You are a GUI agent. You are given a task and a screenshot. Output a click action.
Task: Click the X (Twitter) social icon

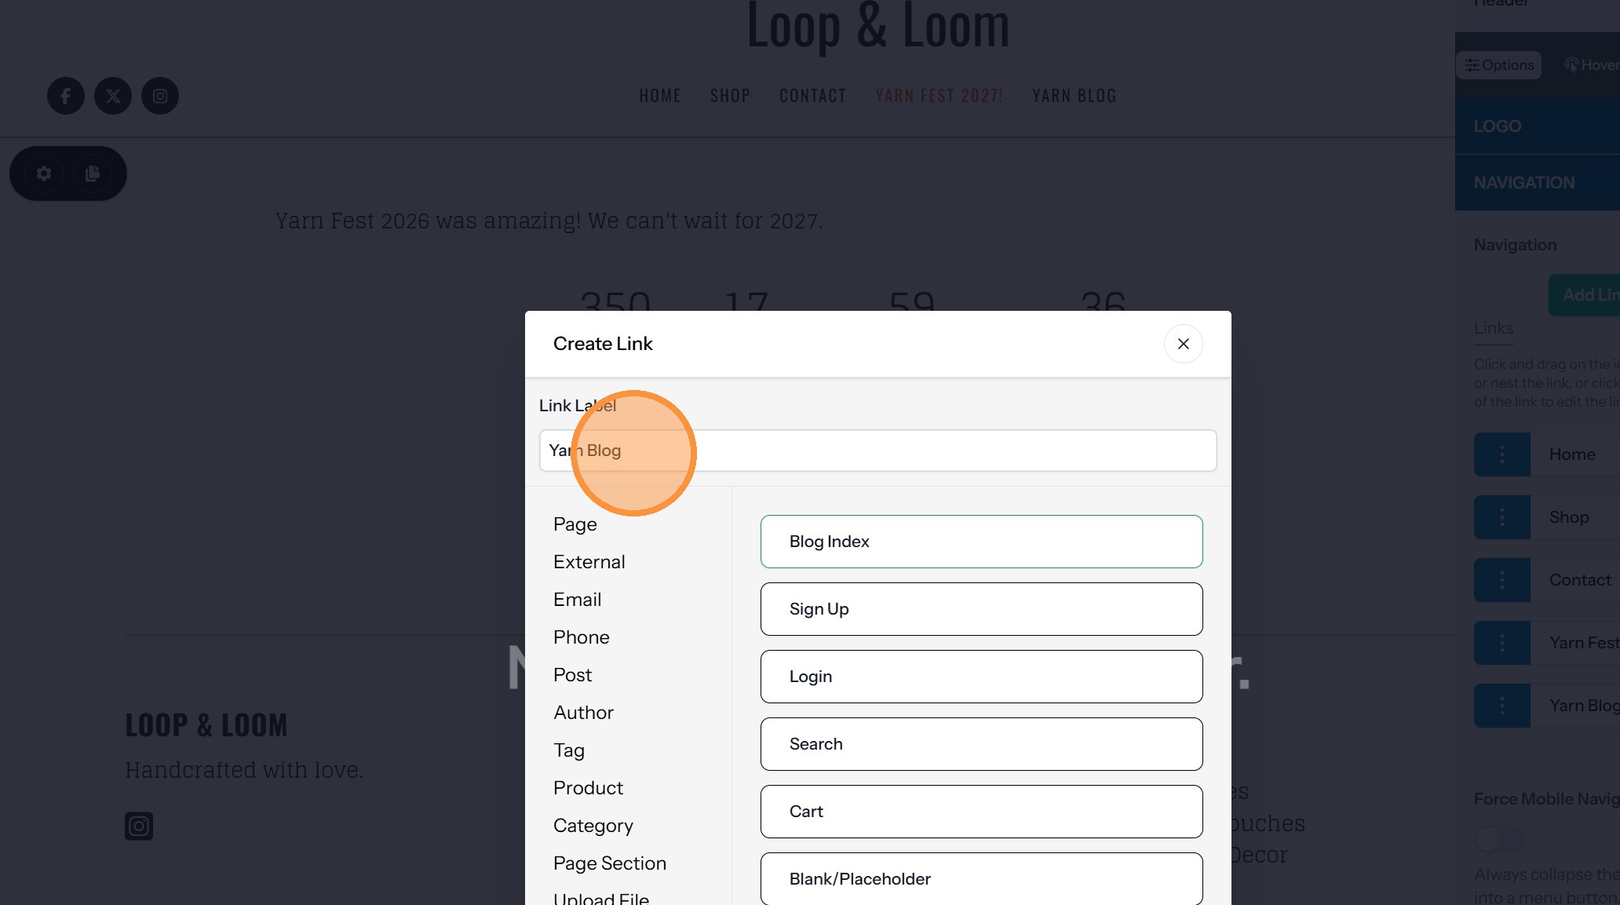[x=113, y=96]
